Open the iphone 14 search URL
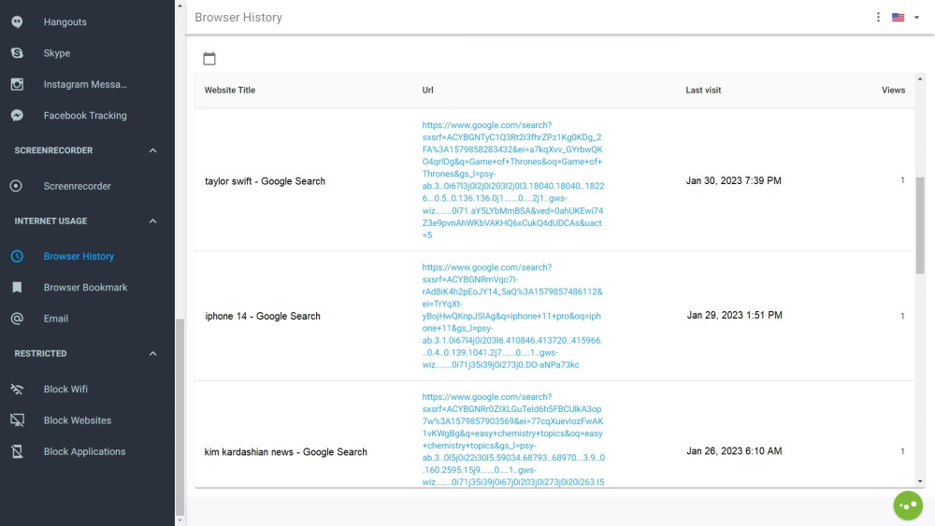Screen dimensions: 935x526 512,316
